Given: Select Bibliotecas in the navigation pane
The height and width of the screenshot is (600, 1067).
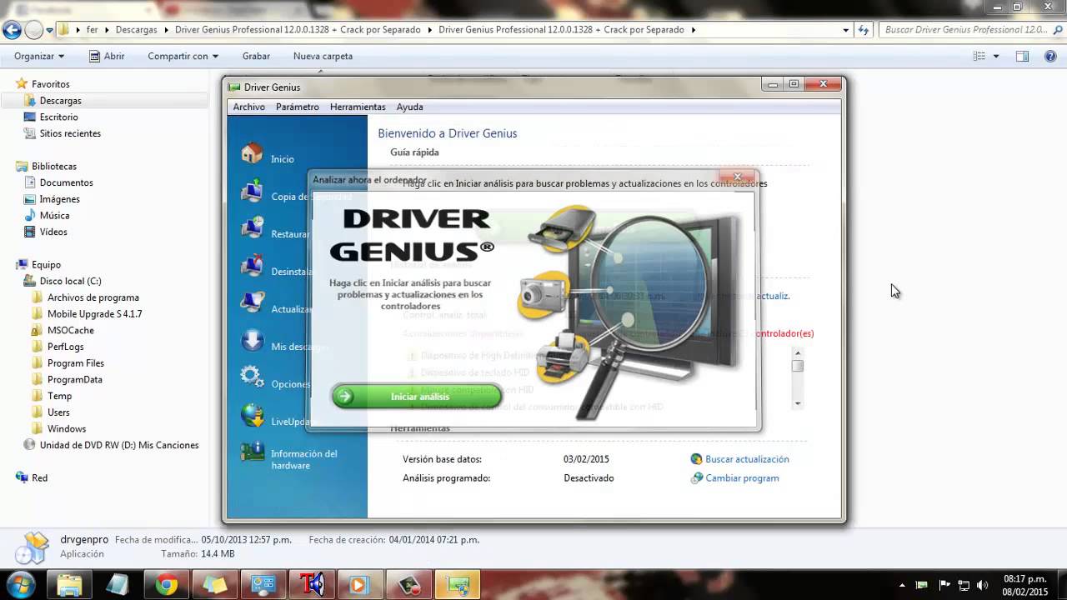Looking at the screenshot, I should (54, 166).
